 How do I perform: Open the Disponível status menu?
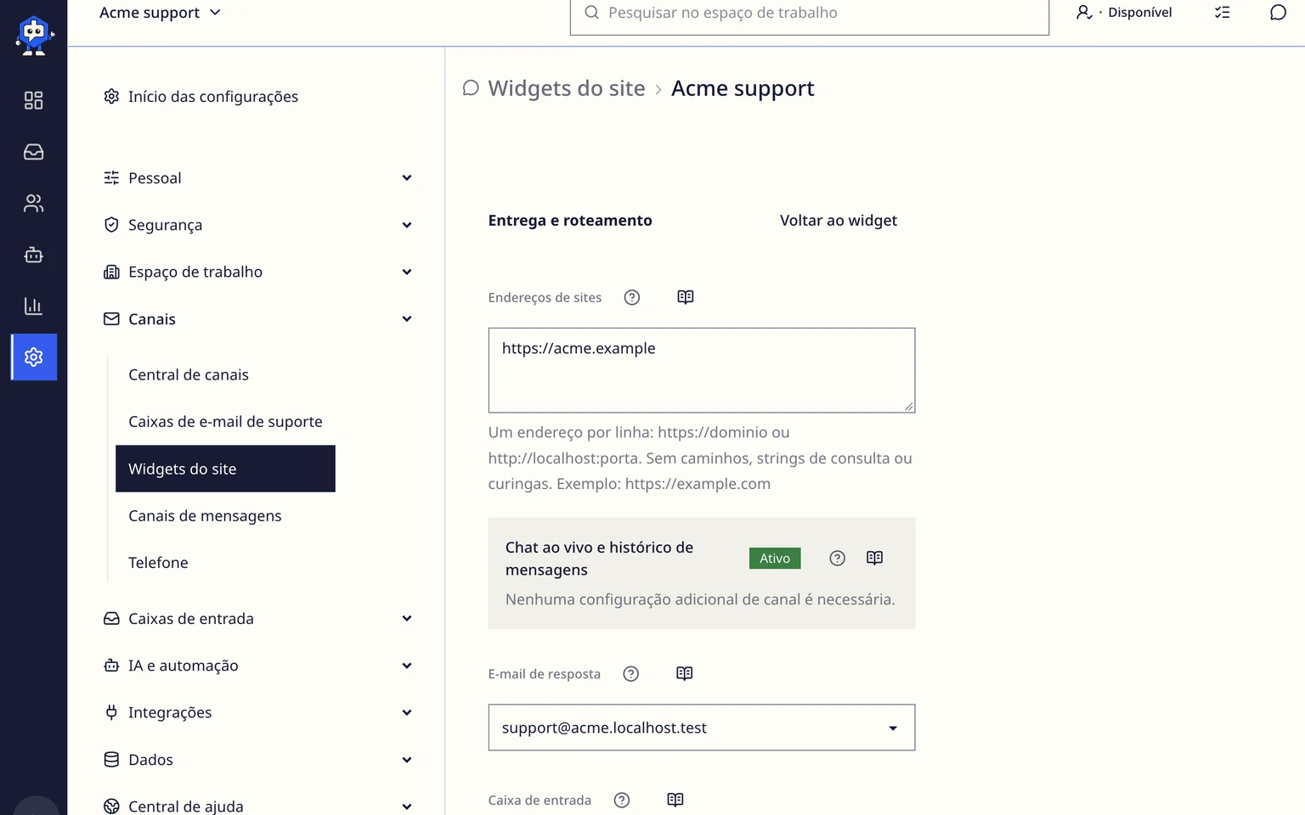[1123, 13]
